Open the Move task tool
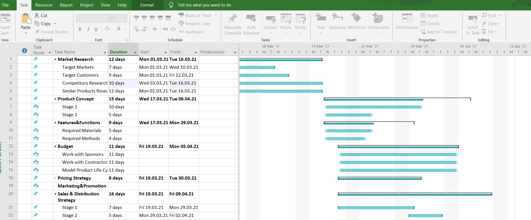 (x=286, y=24)
